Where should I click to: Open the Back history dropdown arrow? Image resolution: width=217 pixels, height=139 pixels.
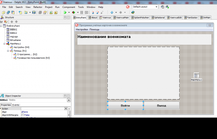[116, 12]
